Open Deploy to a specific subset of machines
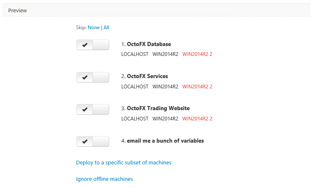 tap(123, 162)
